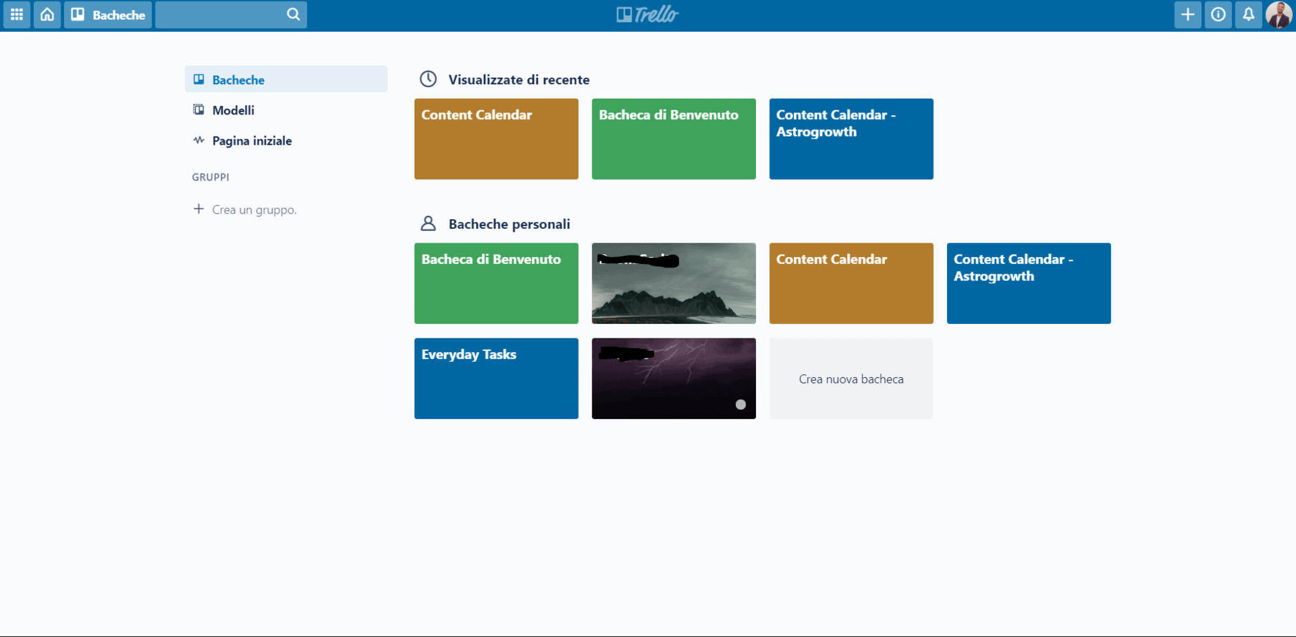This screenshot has width=1296, height=637.
Task: Open the notifications bell
Action: [x=1248, y=14]
